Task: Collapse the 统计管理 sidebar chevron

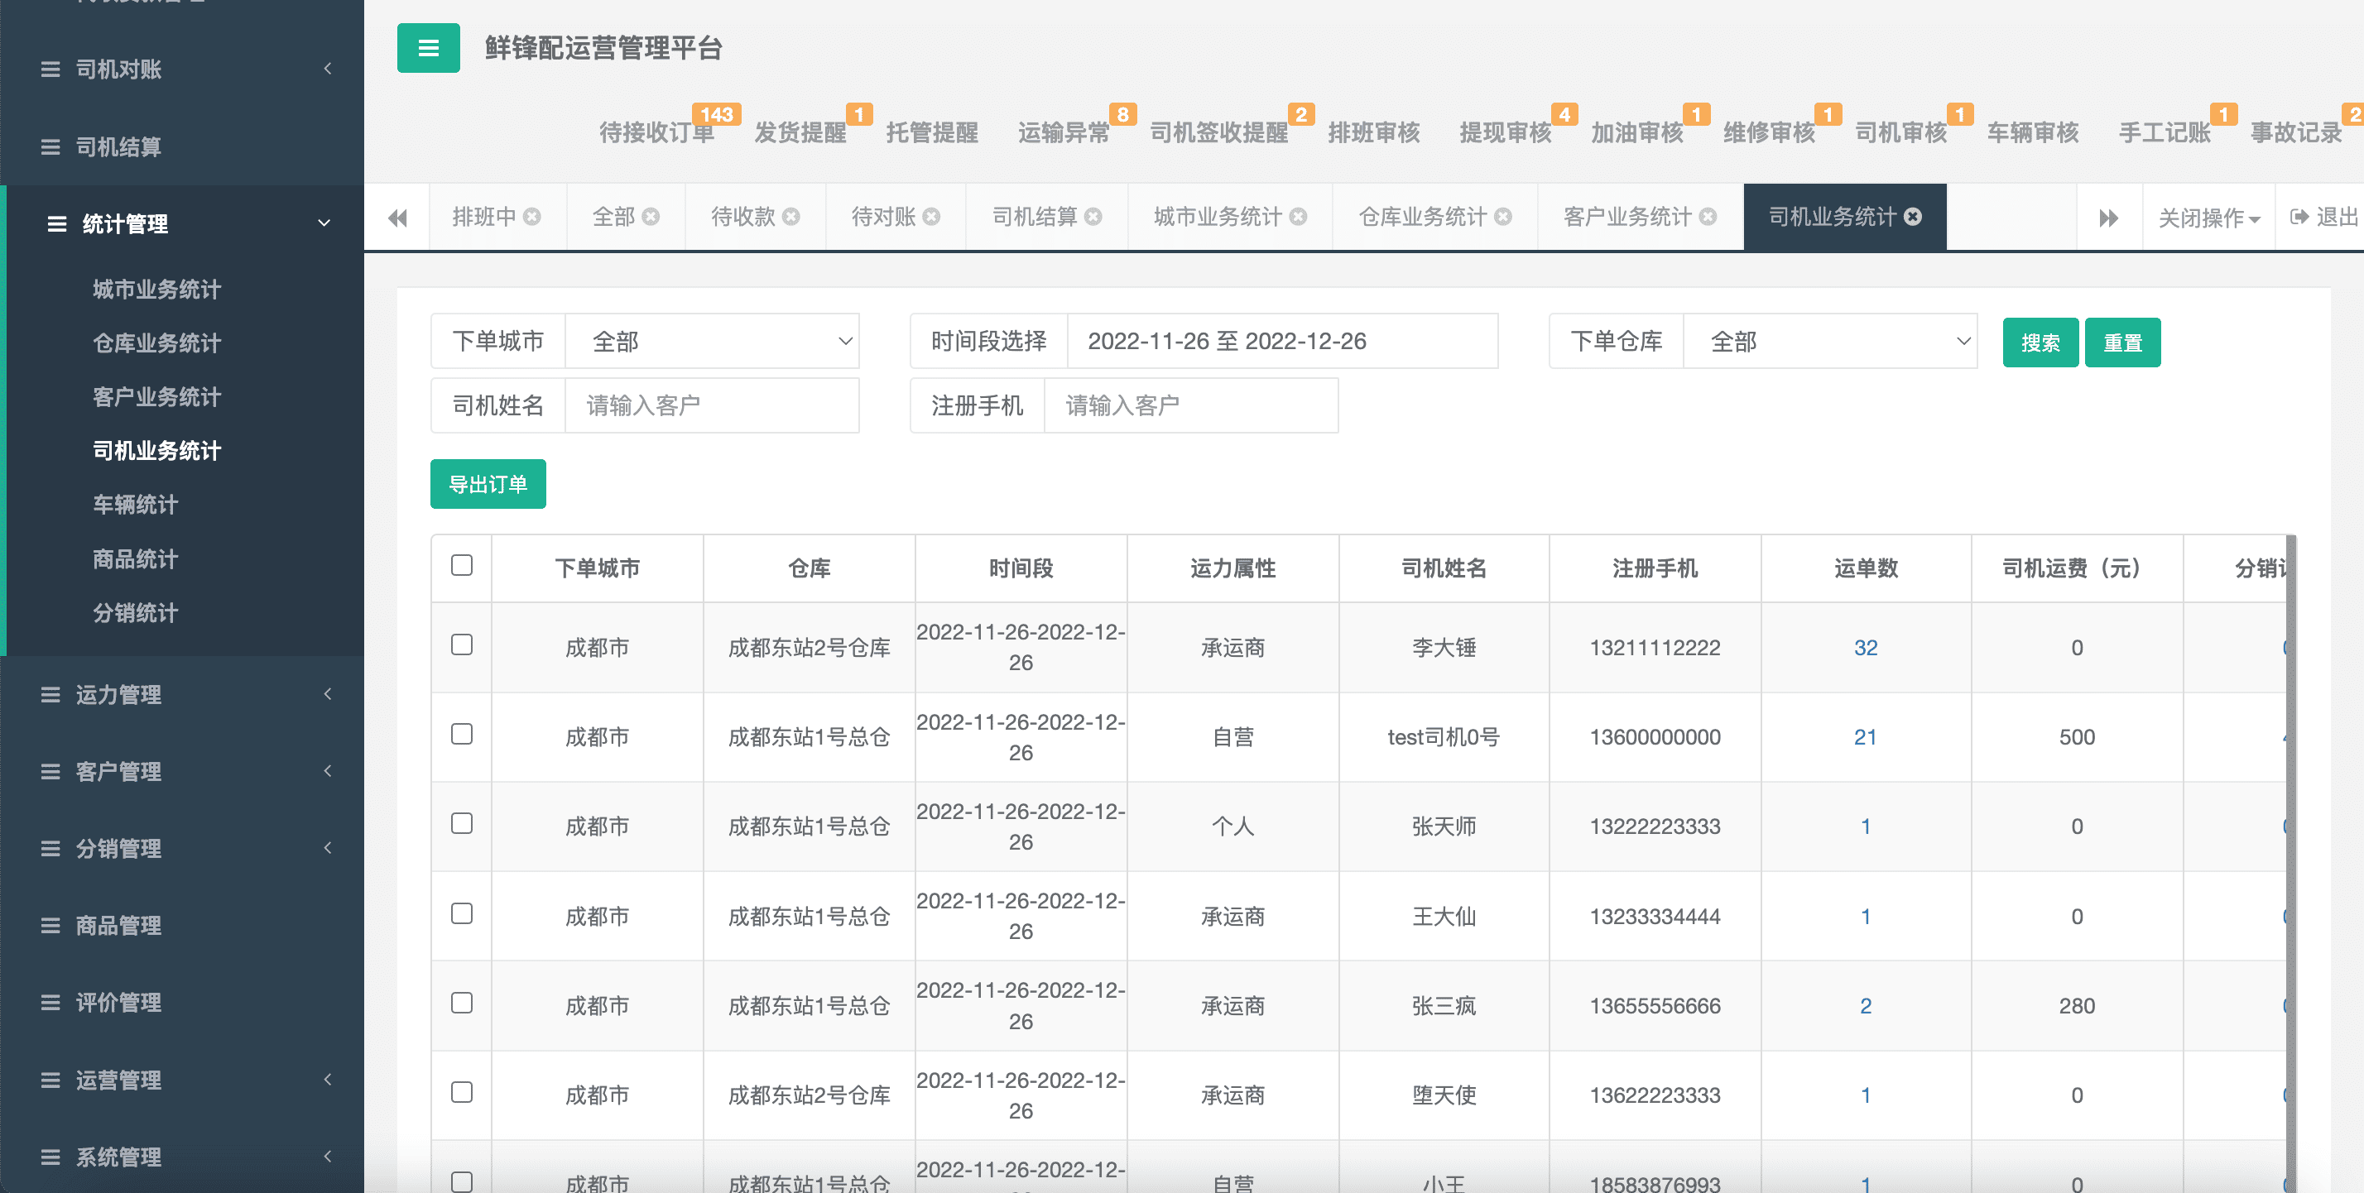Action: 324,223
